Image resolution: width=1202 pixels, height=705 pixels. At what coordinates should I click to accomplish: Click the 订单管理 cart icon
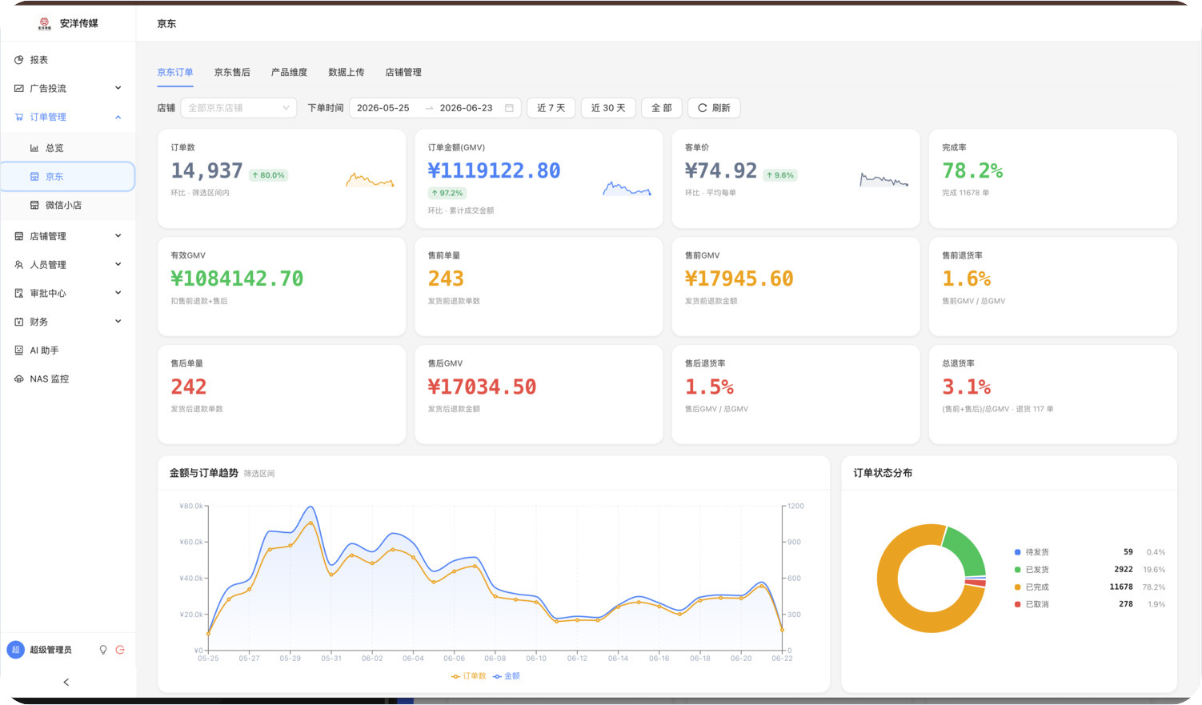pos(19,117)
